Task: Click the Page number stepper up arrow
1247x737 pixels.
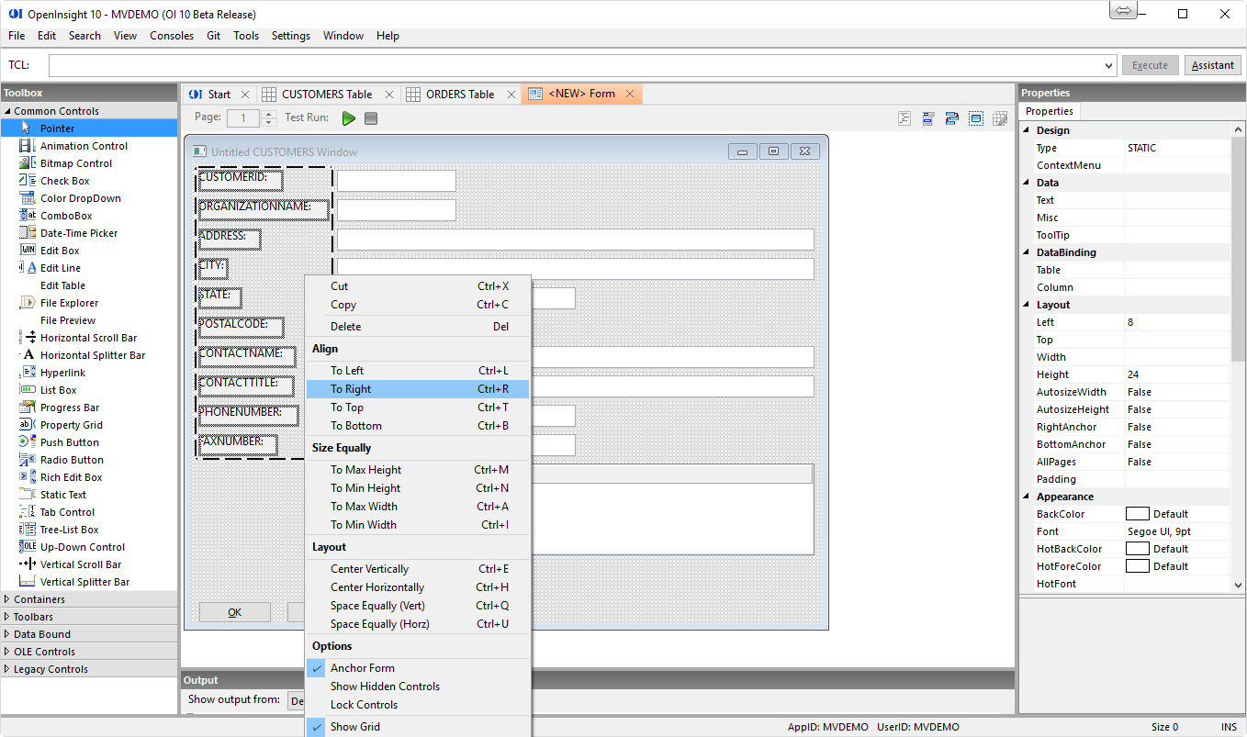Action: [x=269, y=114]
